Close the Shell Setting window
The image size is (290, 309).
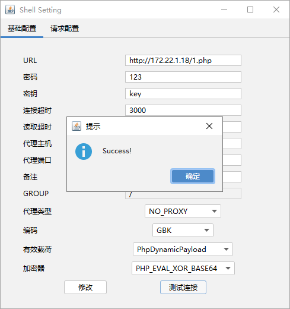point(276,10)
